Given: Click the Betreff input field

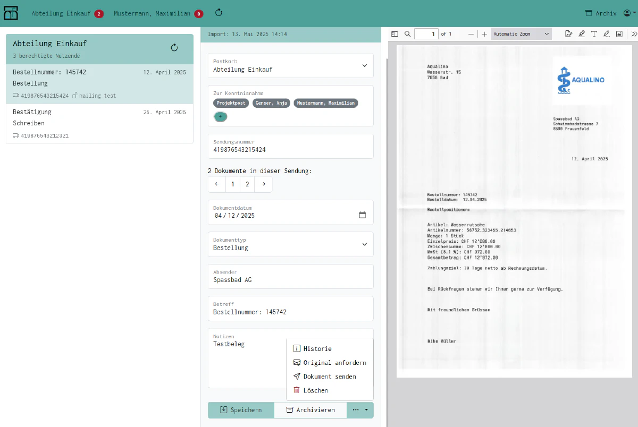Looking at the screenshot, I should [291, 309].
